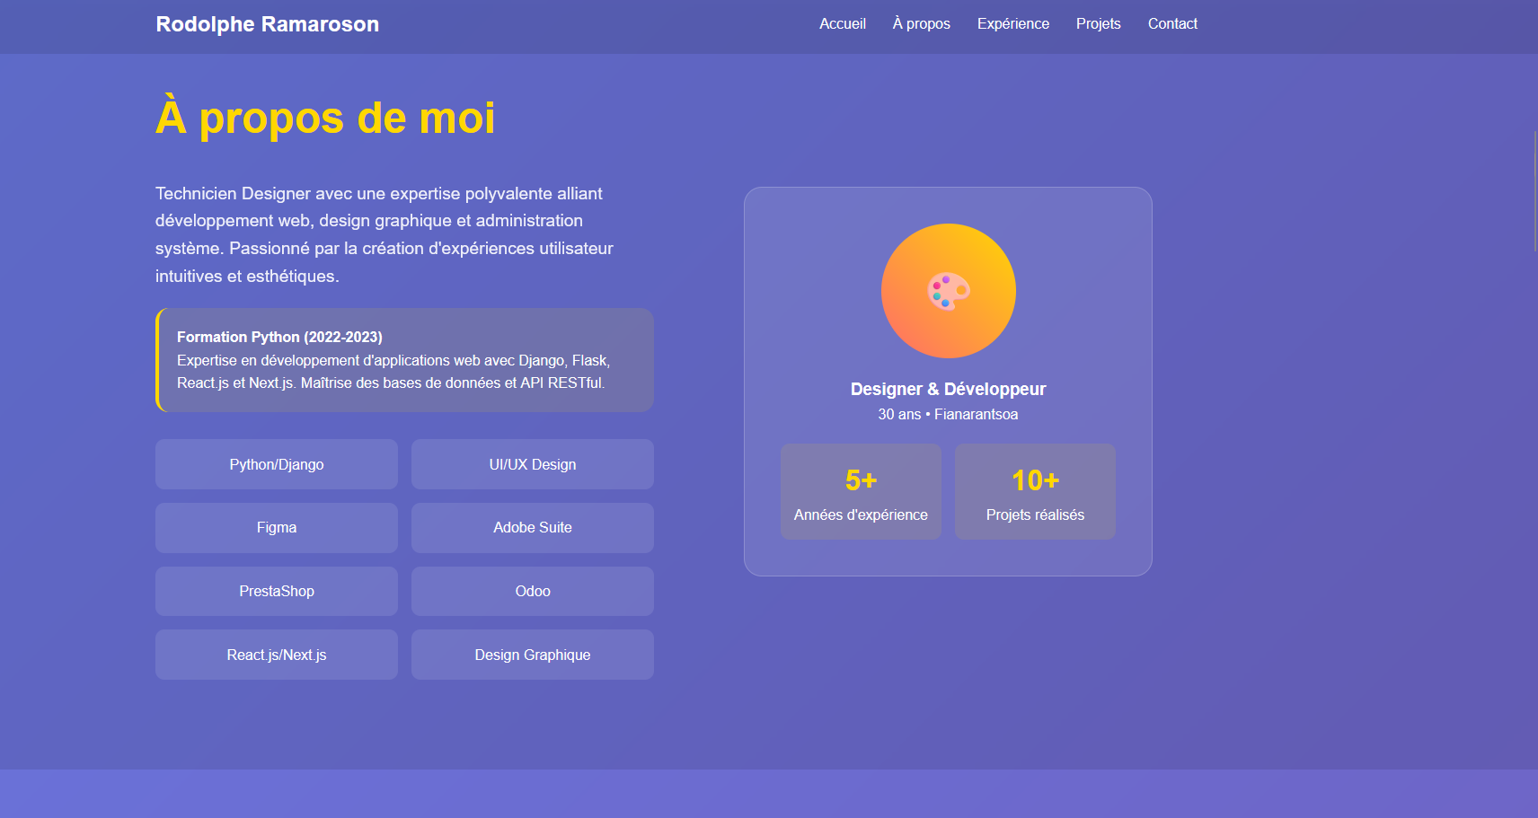Click the orange palette avatar icon

click(948, 291)
